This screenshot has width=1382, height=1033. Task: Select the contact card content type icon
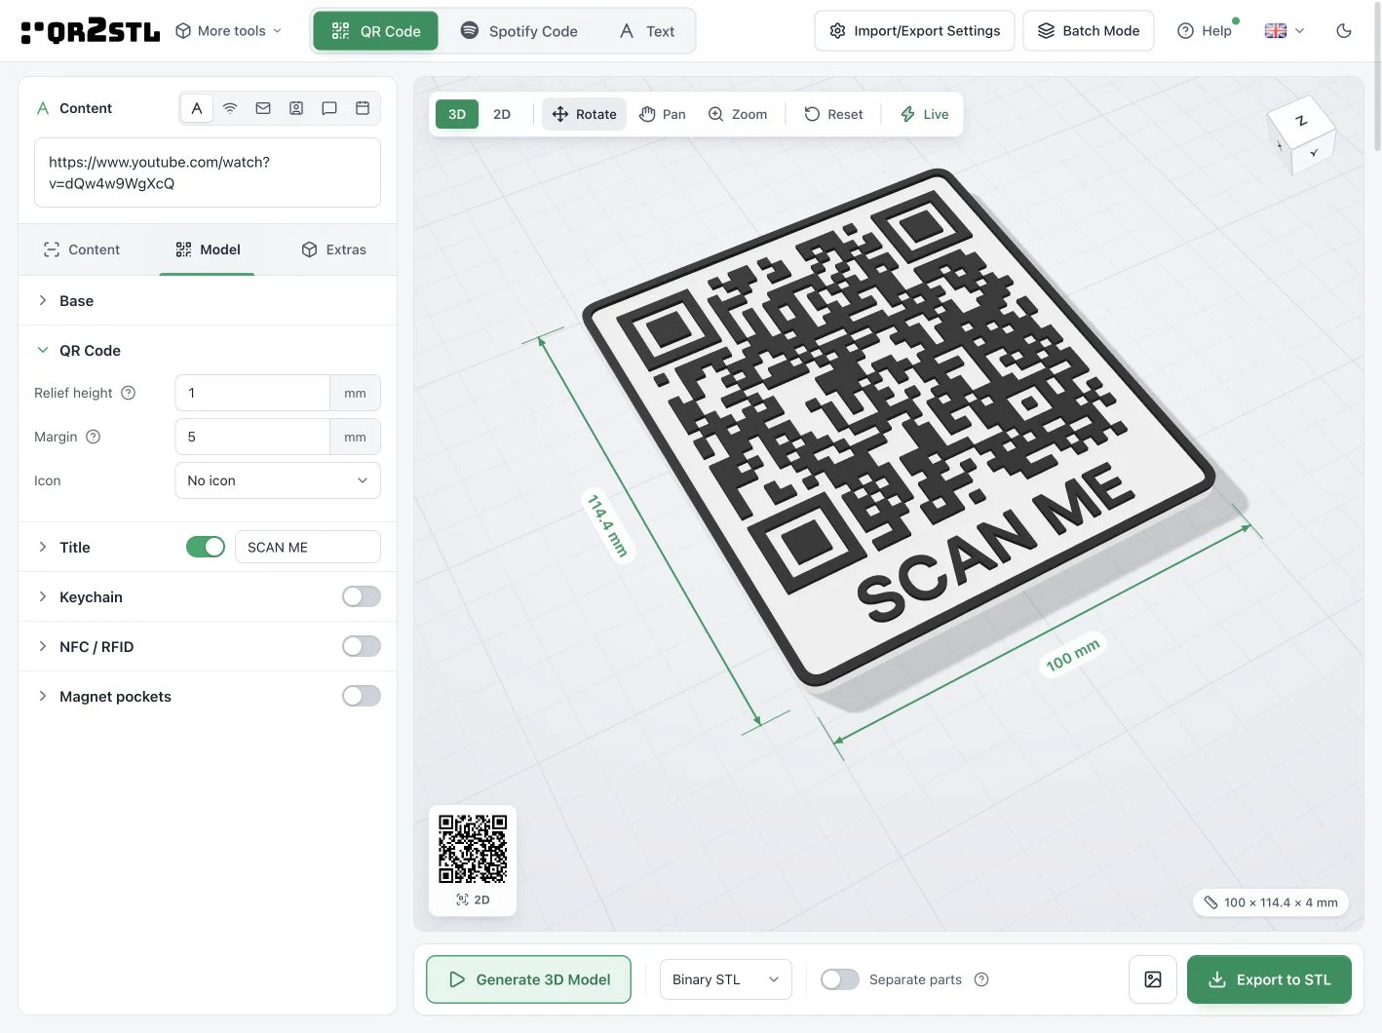(296, 108)
